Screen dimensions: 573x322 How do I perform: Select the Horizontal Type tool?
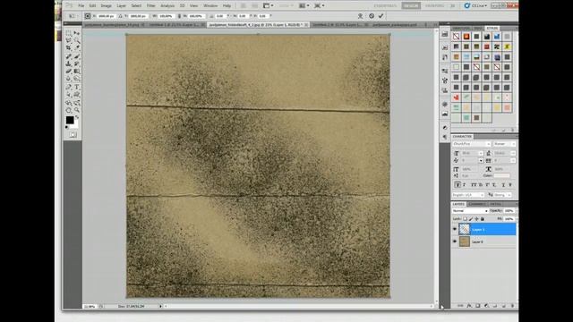77,87
